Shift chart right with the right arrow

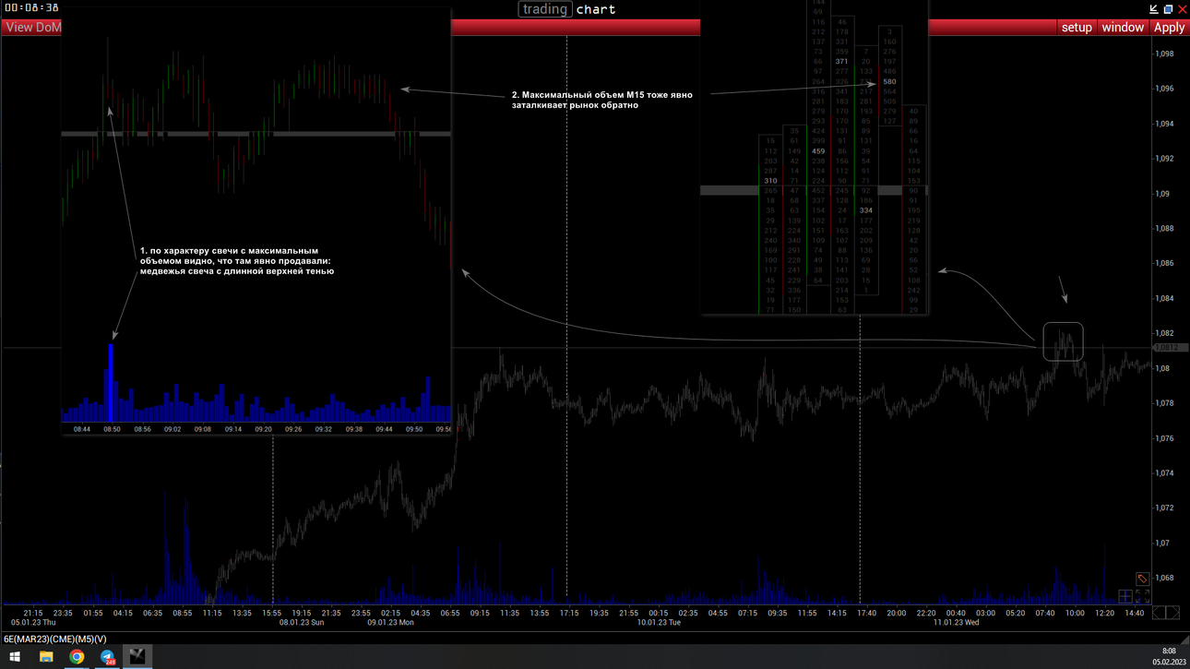1172,613
